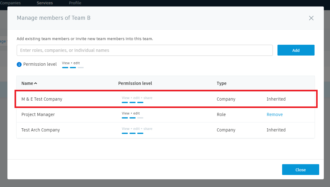Sort by the Permission level column header

click(x=135, y=83)
